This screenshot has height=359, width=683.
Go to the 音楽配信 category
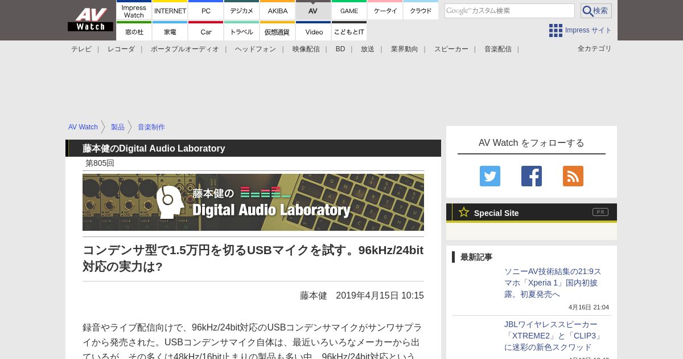[x=498, y=49]
